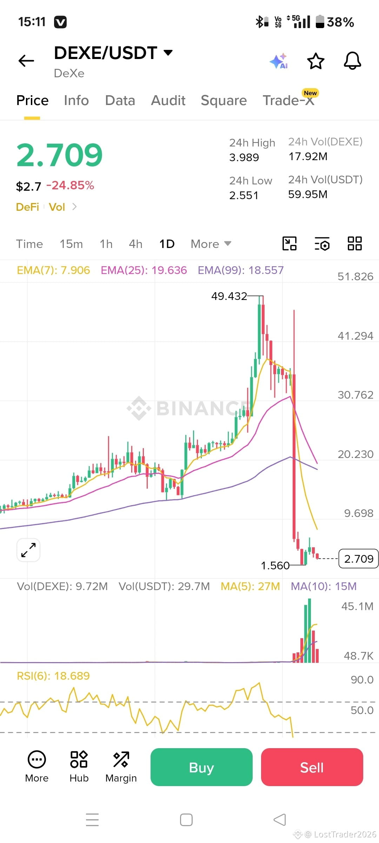Select 15m timeframe
The width and height of the screenshot is (379, 843).
pyautogui.click(x=71, y=244)
